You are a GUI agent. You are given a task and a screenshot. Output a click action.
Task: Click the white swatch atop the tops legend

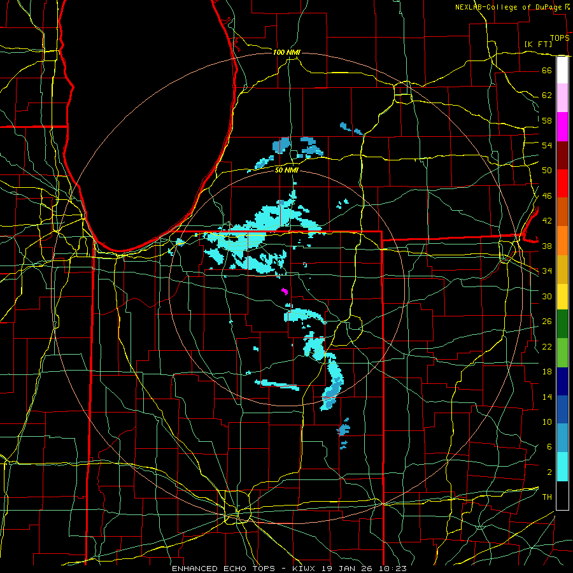coord(562,70)
